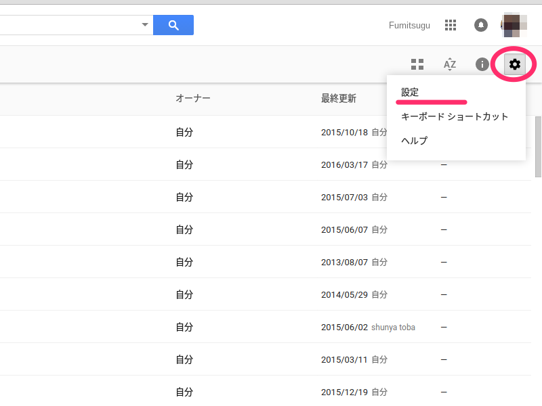This screenshot has width=542, height=406.
Task: Open the notifications bell
Action: click(x=481, y=25)
